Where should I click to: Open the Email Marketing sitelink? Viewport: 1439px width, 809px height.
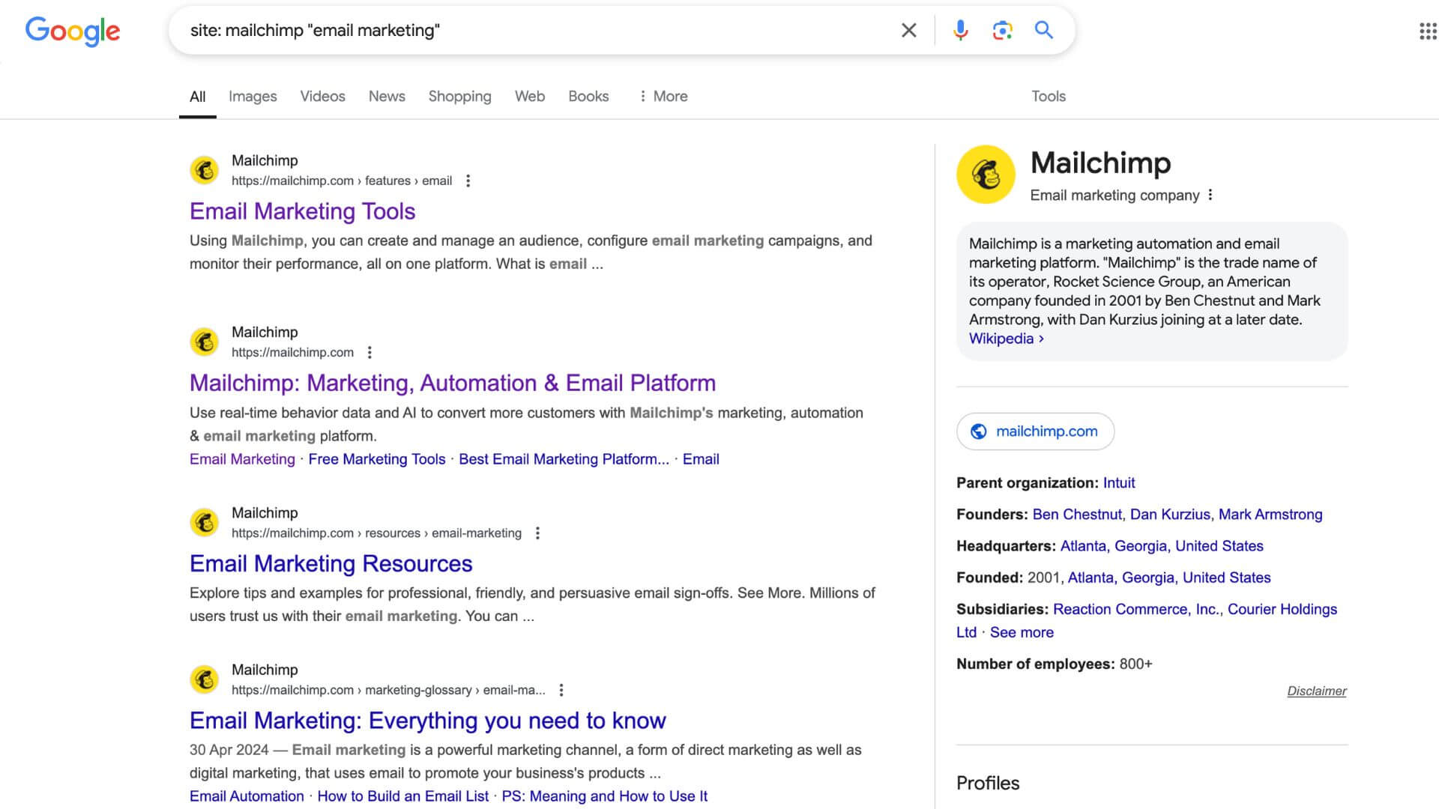242,459
